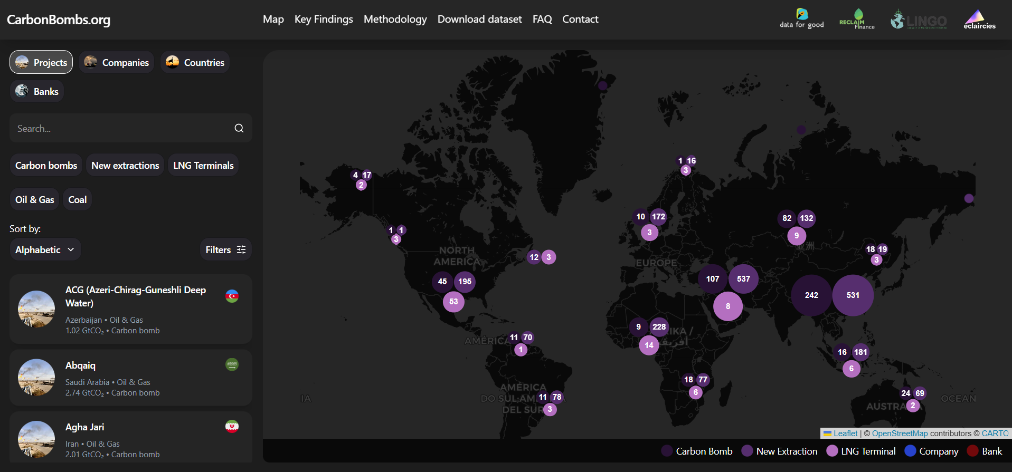Open the Data for Good logo
Screen dimensions: 1012x472
pyautogui.click(x=801, y=18)
